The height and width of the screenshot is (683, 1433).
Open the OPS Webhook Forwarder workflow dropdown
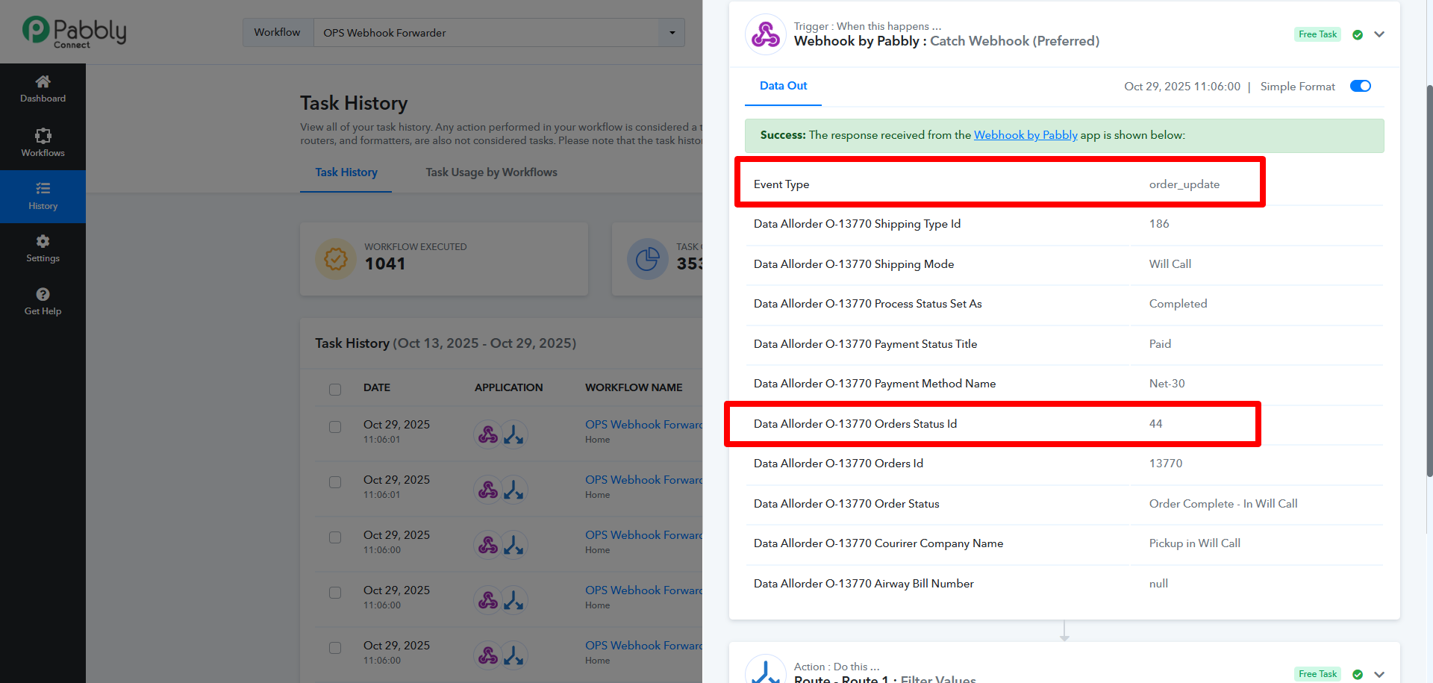click(672, 33)
